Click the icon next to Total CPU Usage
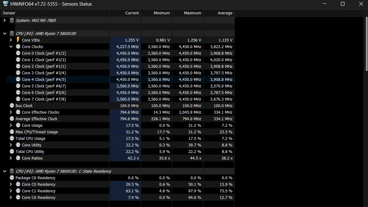Image resolution: width=368 pixels, height=207 pixels. click(x=12, y=138)
